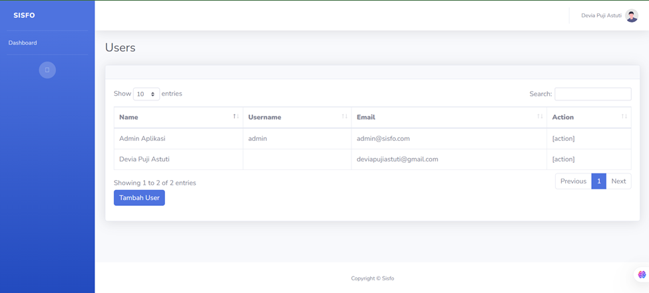Select the admin@sisfo.com email cell
Viewport: 649px width, 293px height.
[x=383, y=139]
